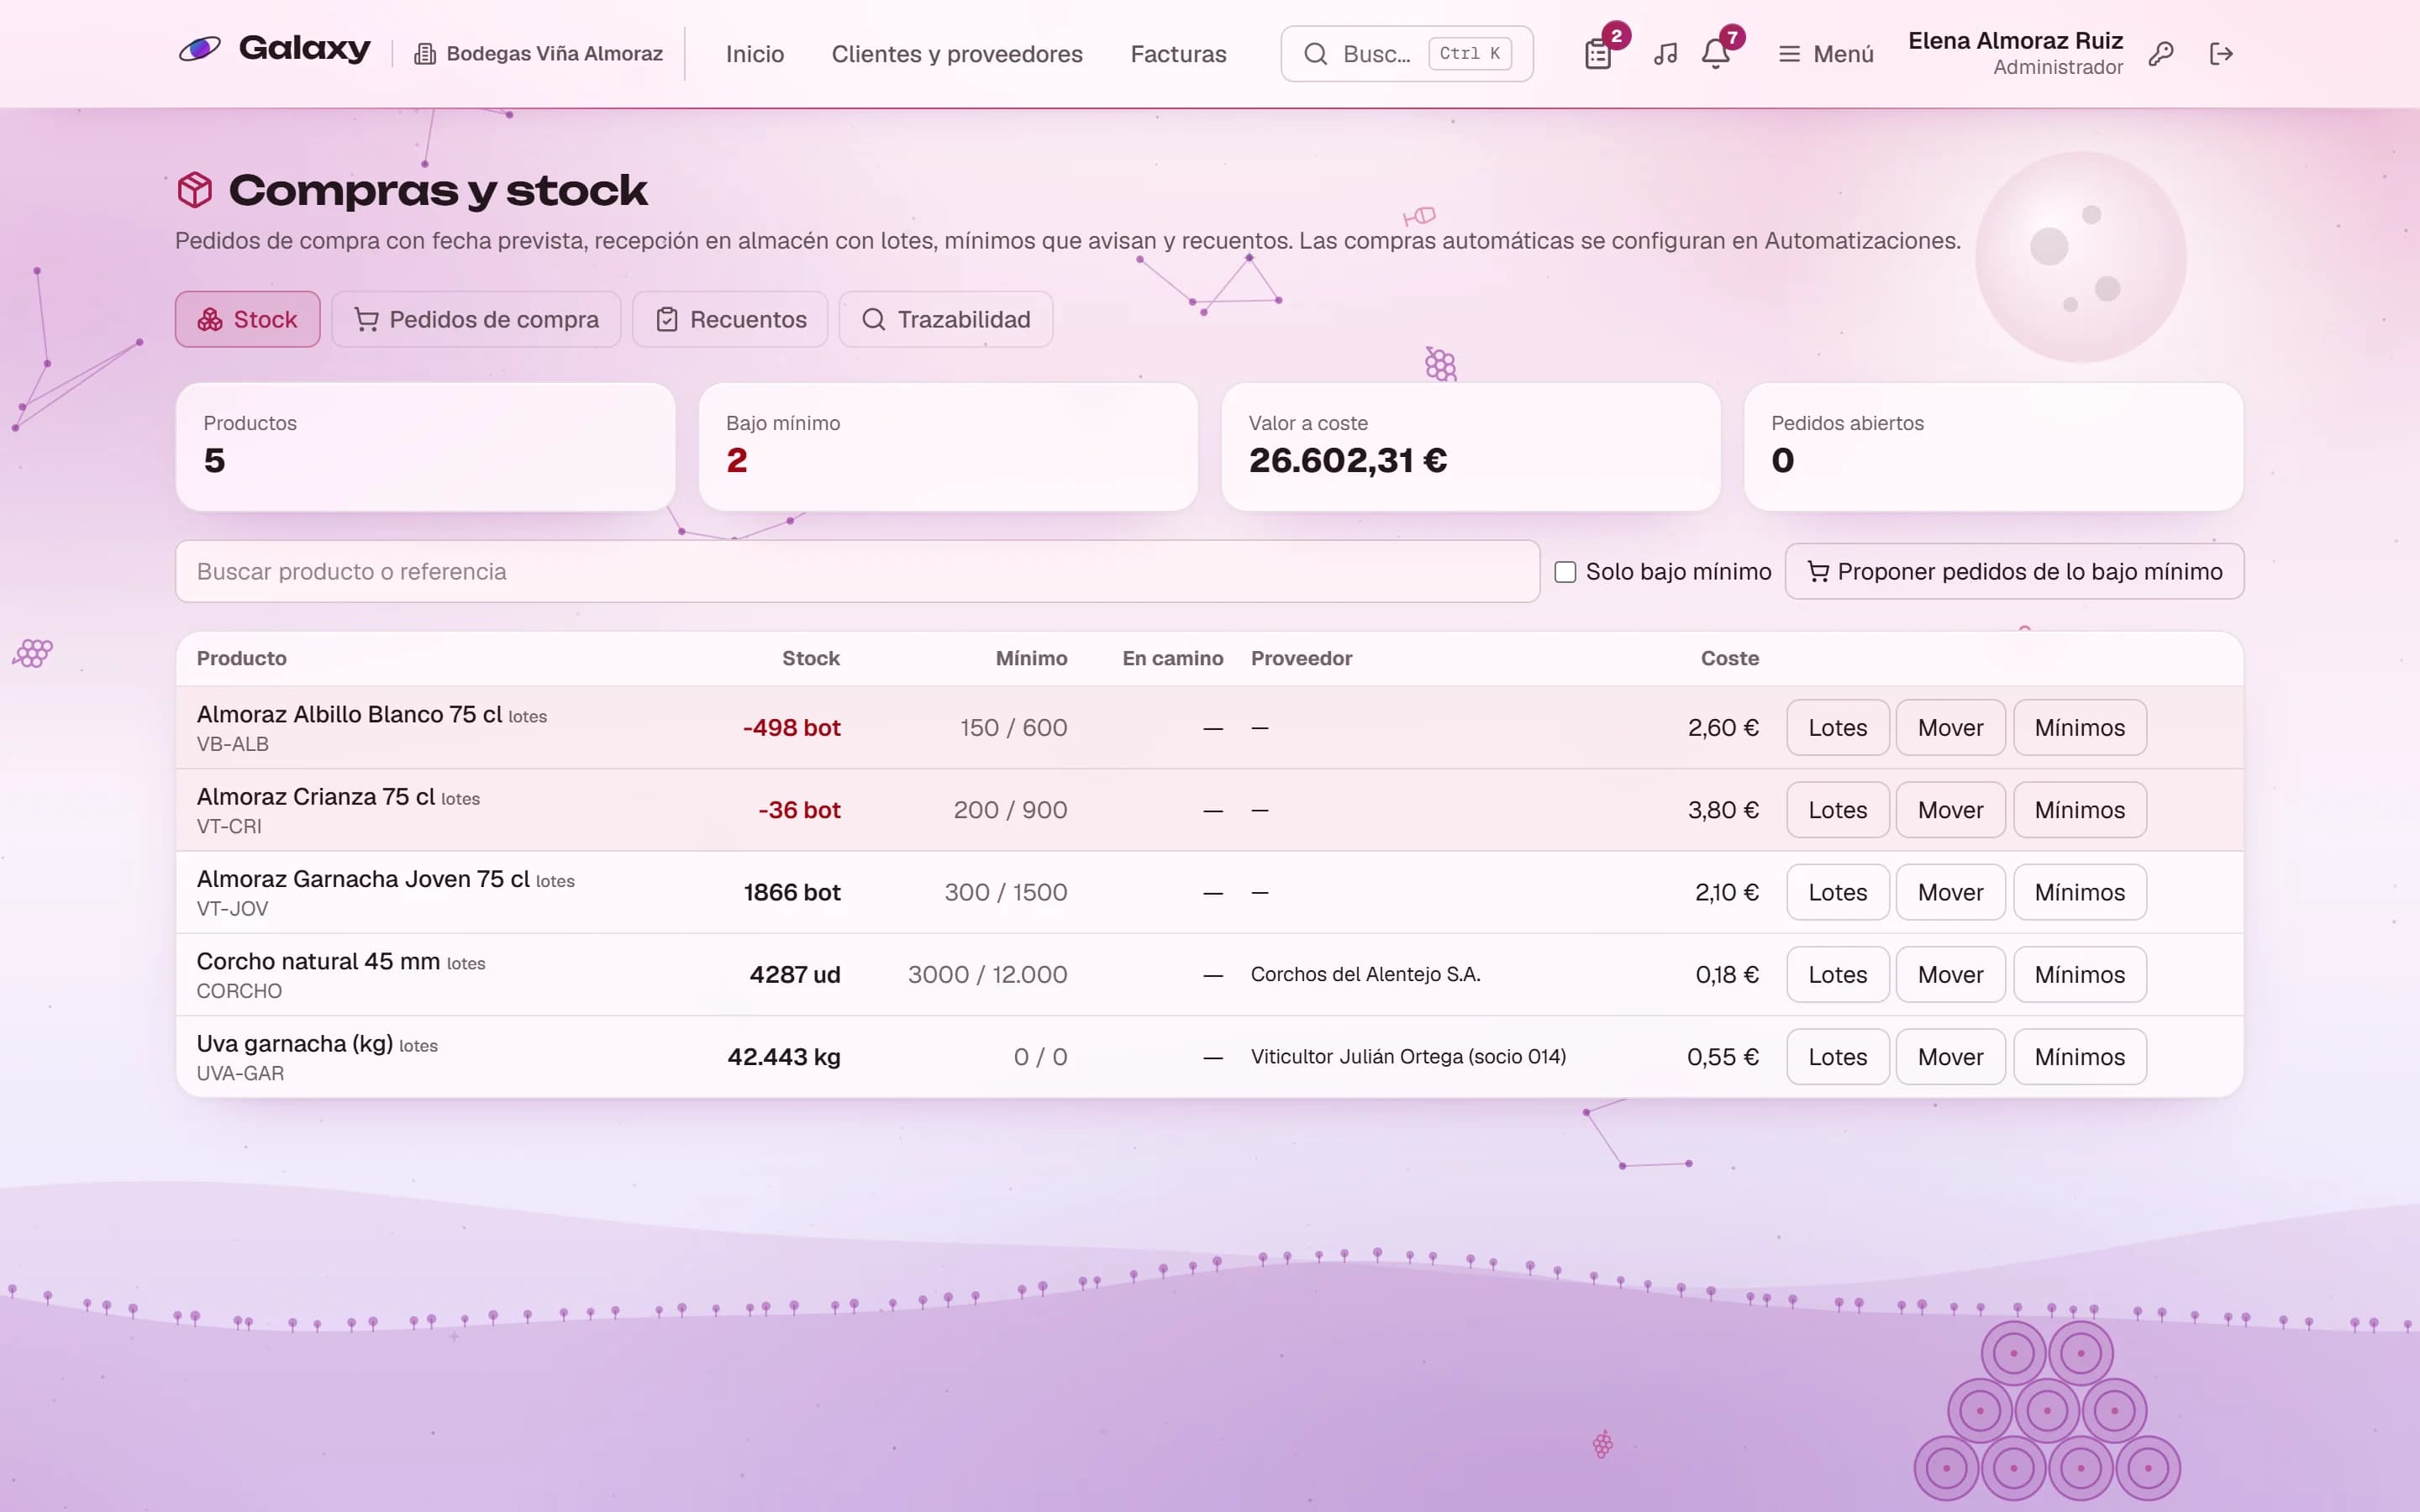Open Lotes for Corcho natural 45 mm
Screen dimensions: 2420x1512
tap(1838, 975)
